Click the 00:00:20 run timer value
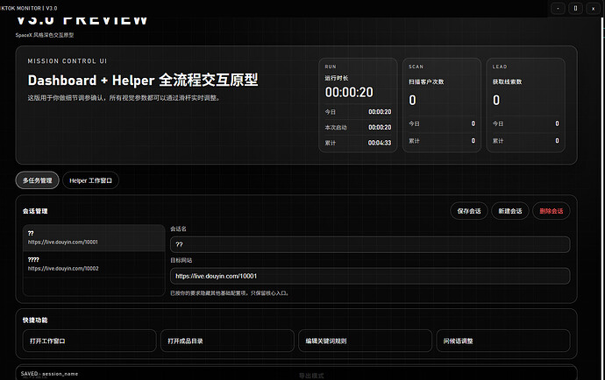 pyautogui.click(x=349, y=92)
